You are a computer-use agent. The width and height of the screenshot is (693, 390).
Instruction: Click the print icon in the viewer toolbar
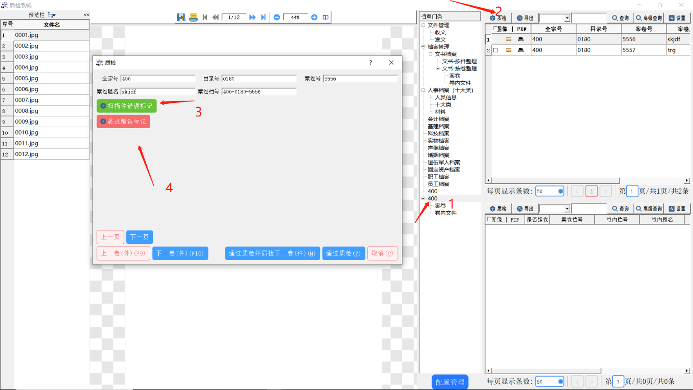[x=194, y=17]
